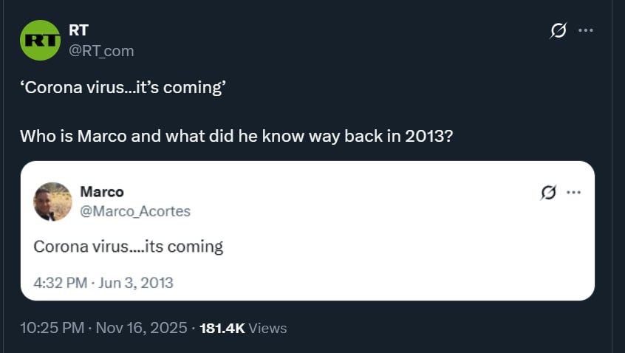Click the 'Corona virus…it's coming' headline text
Image resolution: width=625 pixels, height=353 pixels.
coord(123,87)
